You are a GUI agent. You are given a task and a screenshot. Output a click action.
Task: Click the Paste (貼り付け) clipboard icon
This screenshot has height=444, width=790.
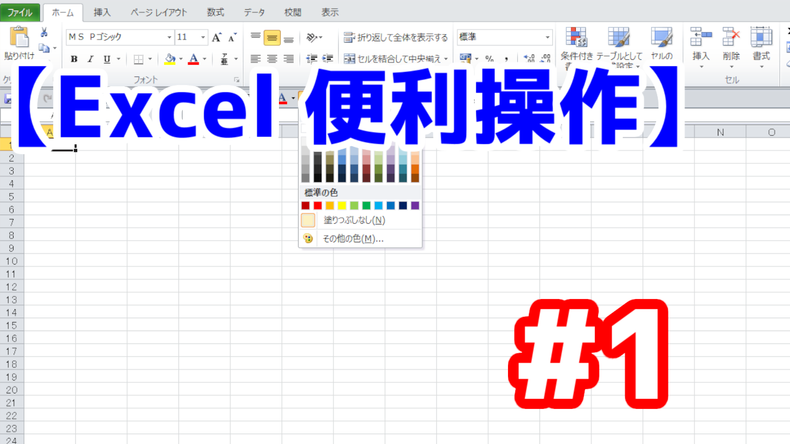pyautogui.click(x=19, y=37)
